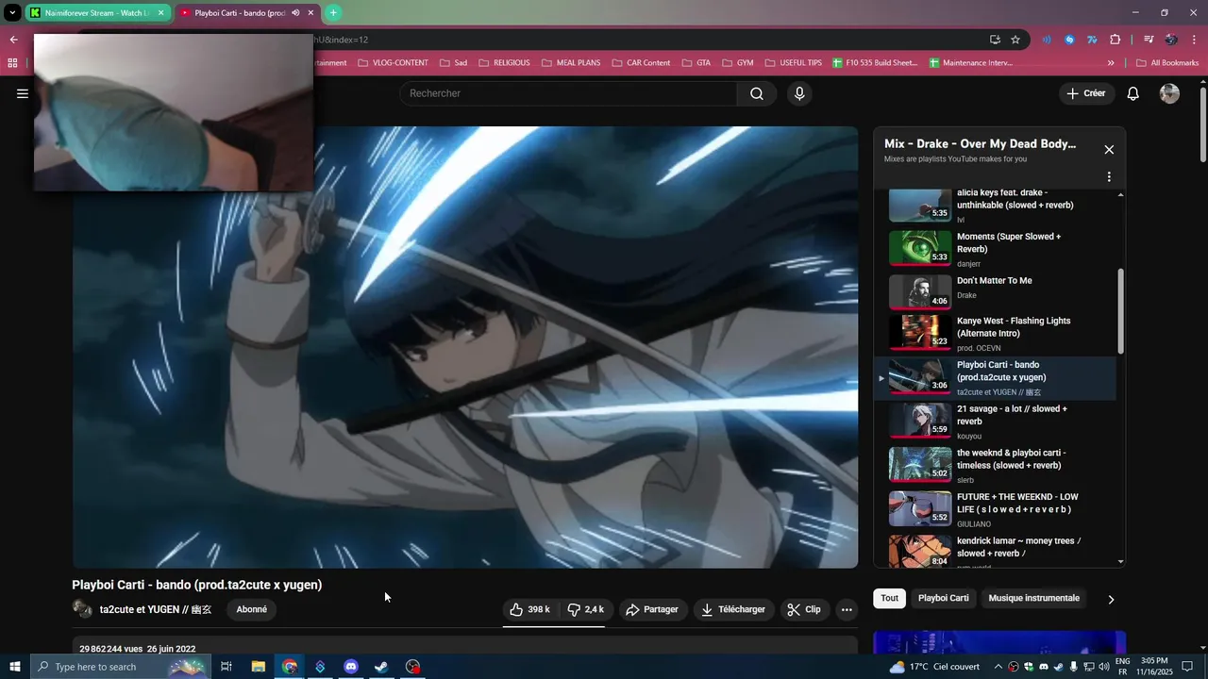1208x679 pixels.
Task: Dislike the video with thumbs down 2,4 k
Action: (x=586, y=609)
